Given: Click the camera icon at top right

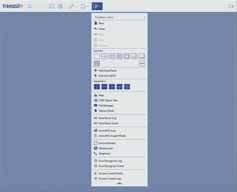Looking at the screenshot, I should coord(231,6).
